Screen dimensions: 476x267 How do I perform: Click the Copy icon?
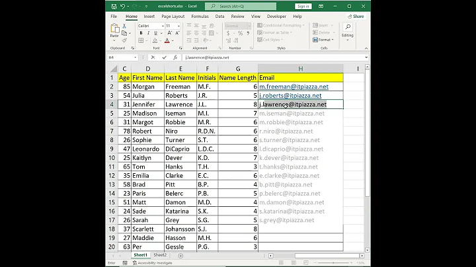point(124,33)
